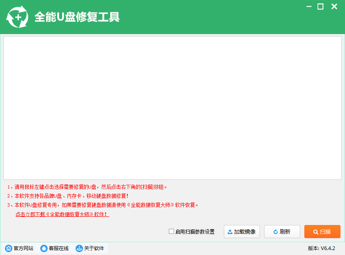Click the upload icon on 加载镜像
The height and width of the screenshot is (255, 345).
[x=230, y=232]
